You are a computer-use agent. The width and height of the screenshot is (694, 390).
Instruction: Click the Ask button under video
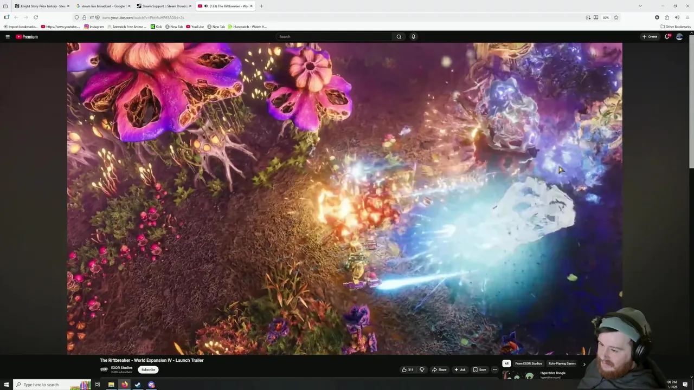(460, 369)
